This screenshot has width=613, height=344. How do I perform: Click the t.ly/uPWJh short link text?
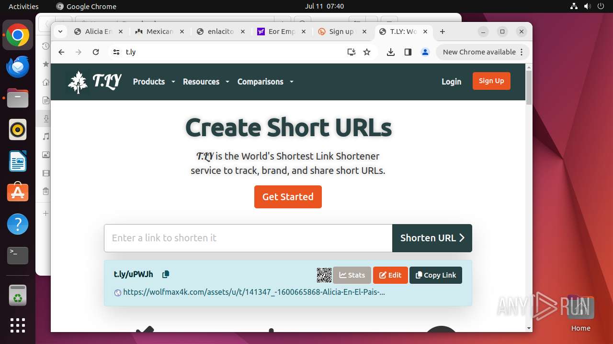(134, 274)
